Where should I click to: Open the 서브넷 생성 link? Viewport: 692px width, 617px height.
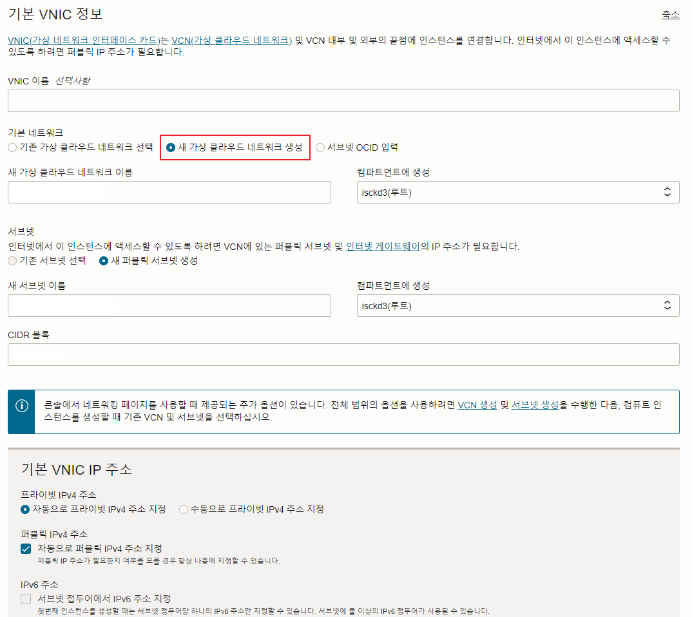(535, 405)
